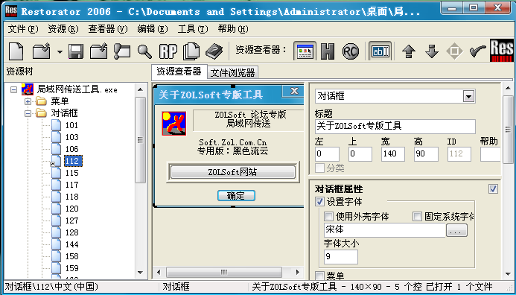
Task: Click the help book toolbar icon
Action: (214, 51)
